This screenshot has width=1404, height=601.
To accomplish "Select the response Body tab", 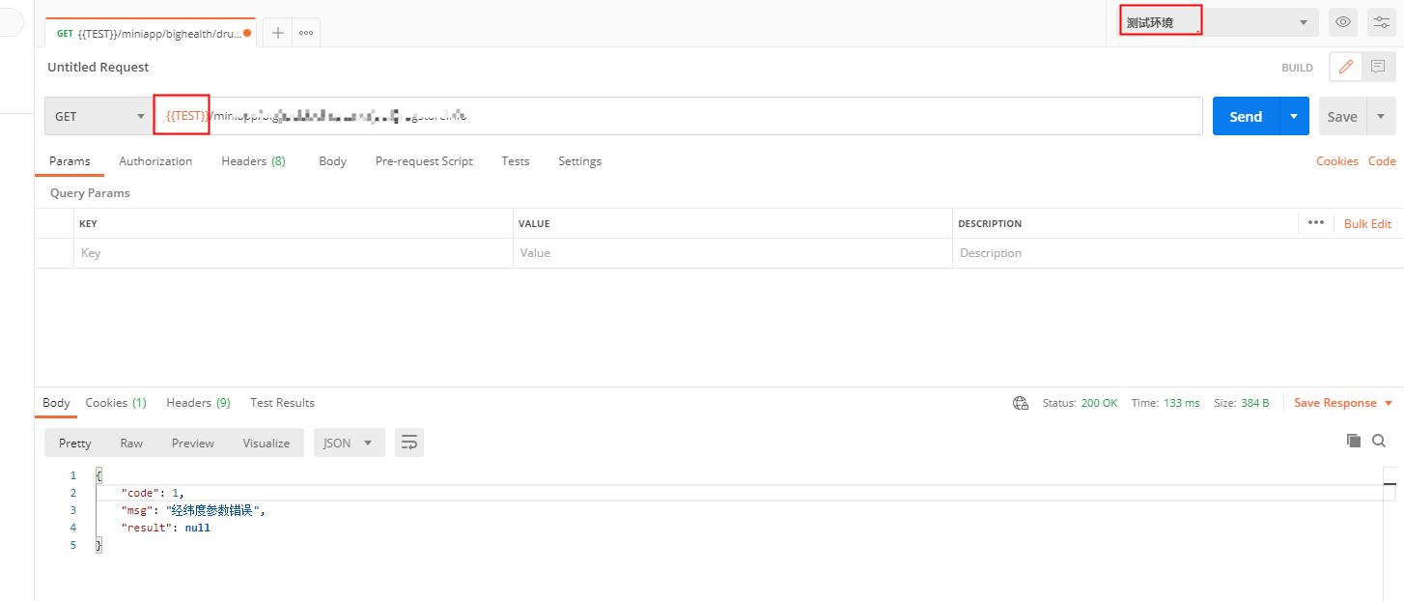I will (x=56, y=403).
